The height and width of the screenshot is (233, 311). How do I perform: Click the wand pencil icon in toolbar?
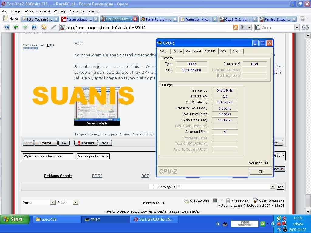click(53, 27)
